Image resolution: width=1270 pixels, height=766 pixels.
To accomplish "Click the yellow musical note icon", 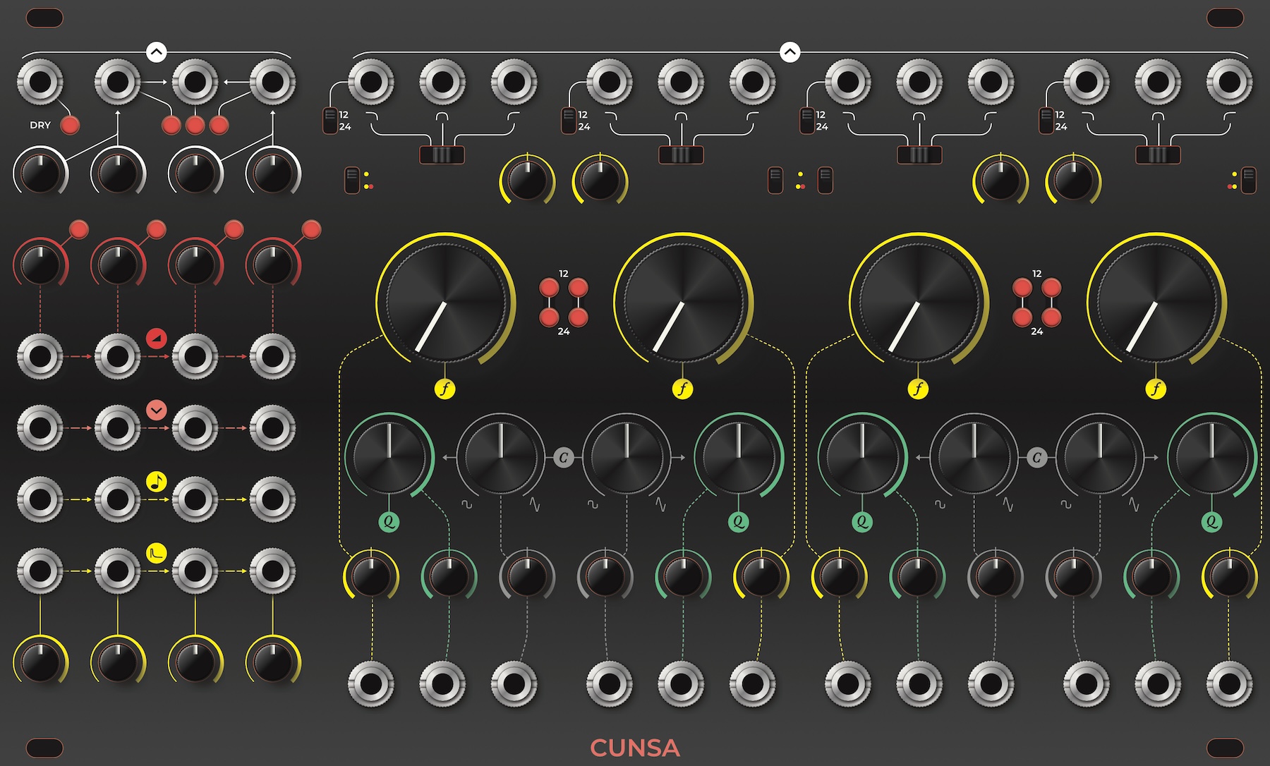I will (157, 482).
